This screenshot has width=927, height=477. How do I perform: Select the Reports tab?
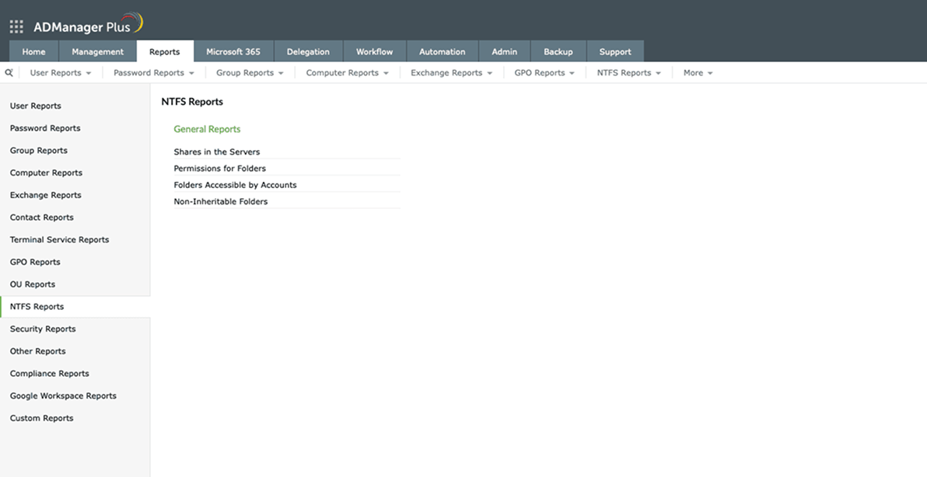[x=164, y=51]
